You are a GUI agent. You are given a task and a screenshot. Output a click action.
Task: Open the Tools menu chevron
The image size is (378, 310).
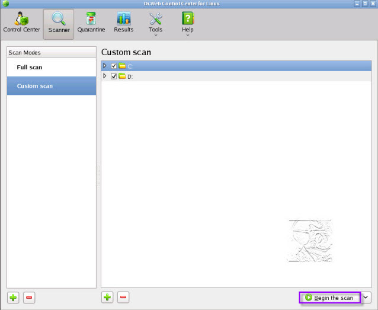click(x=156, y=35)
